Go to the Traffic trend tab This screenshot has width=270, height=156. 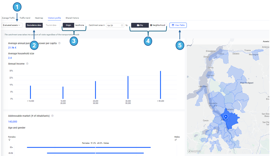click(x=25, y=18)
